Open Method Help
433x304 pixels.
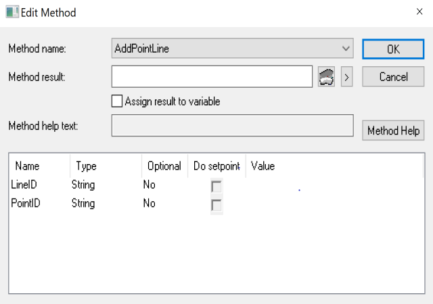[393, 130]
